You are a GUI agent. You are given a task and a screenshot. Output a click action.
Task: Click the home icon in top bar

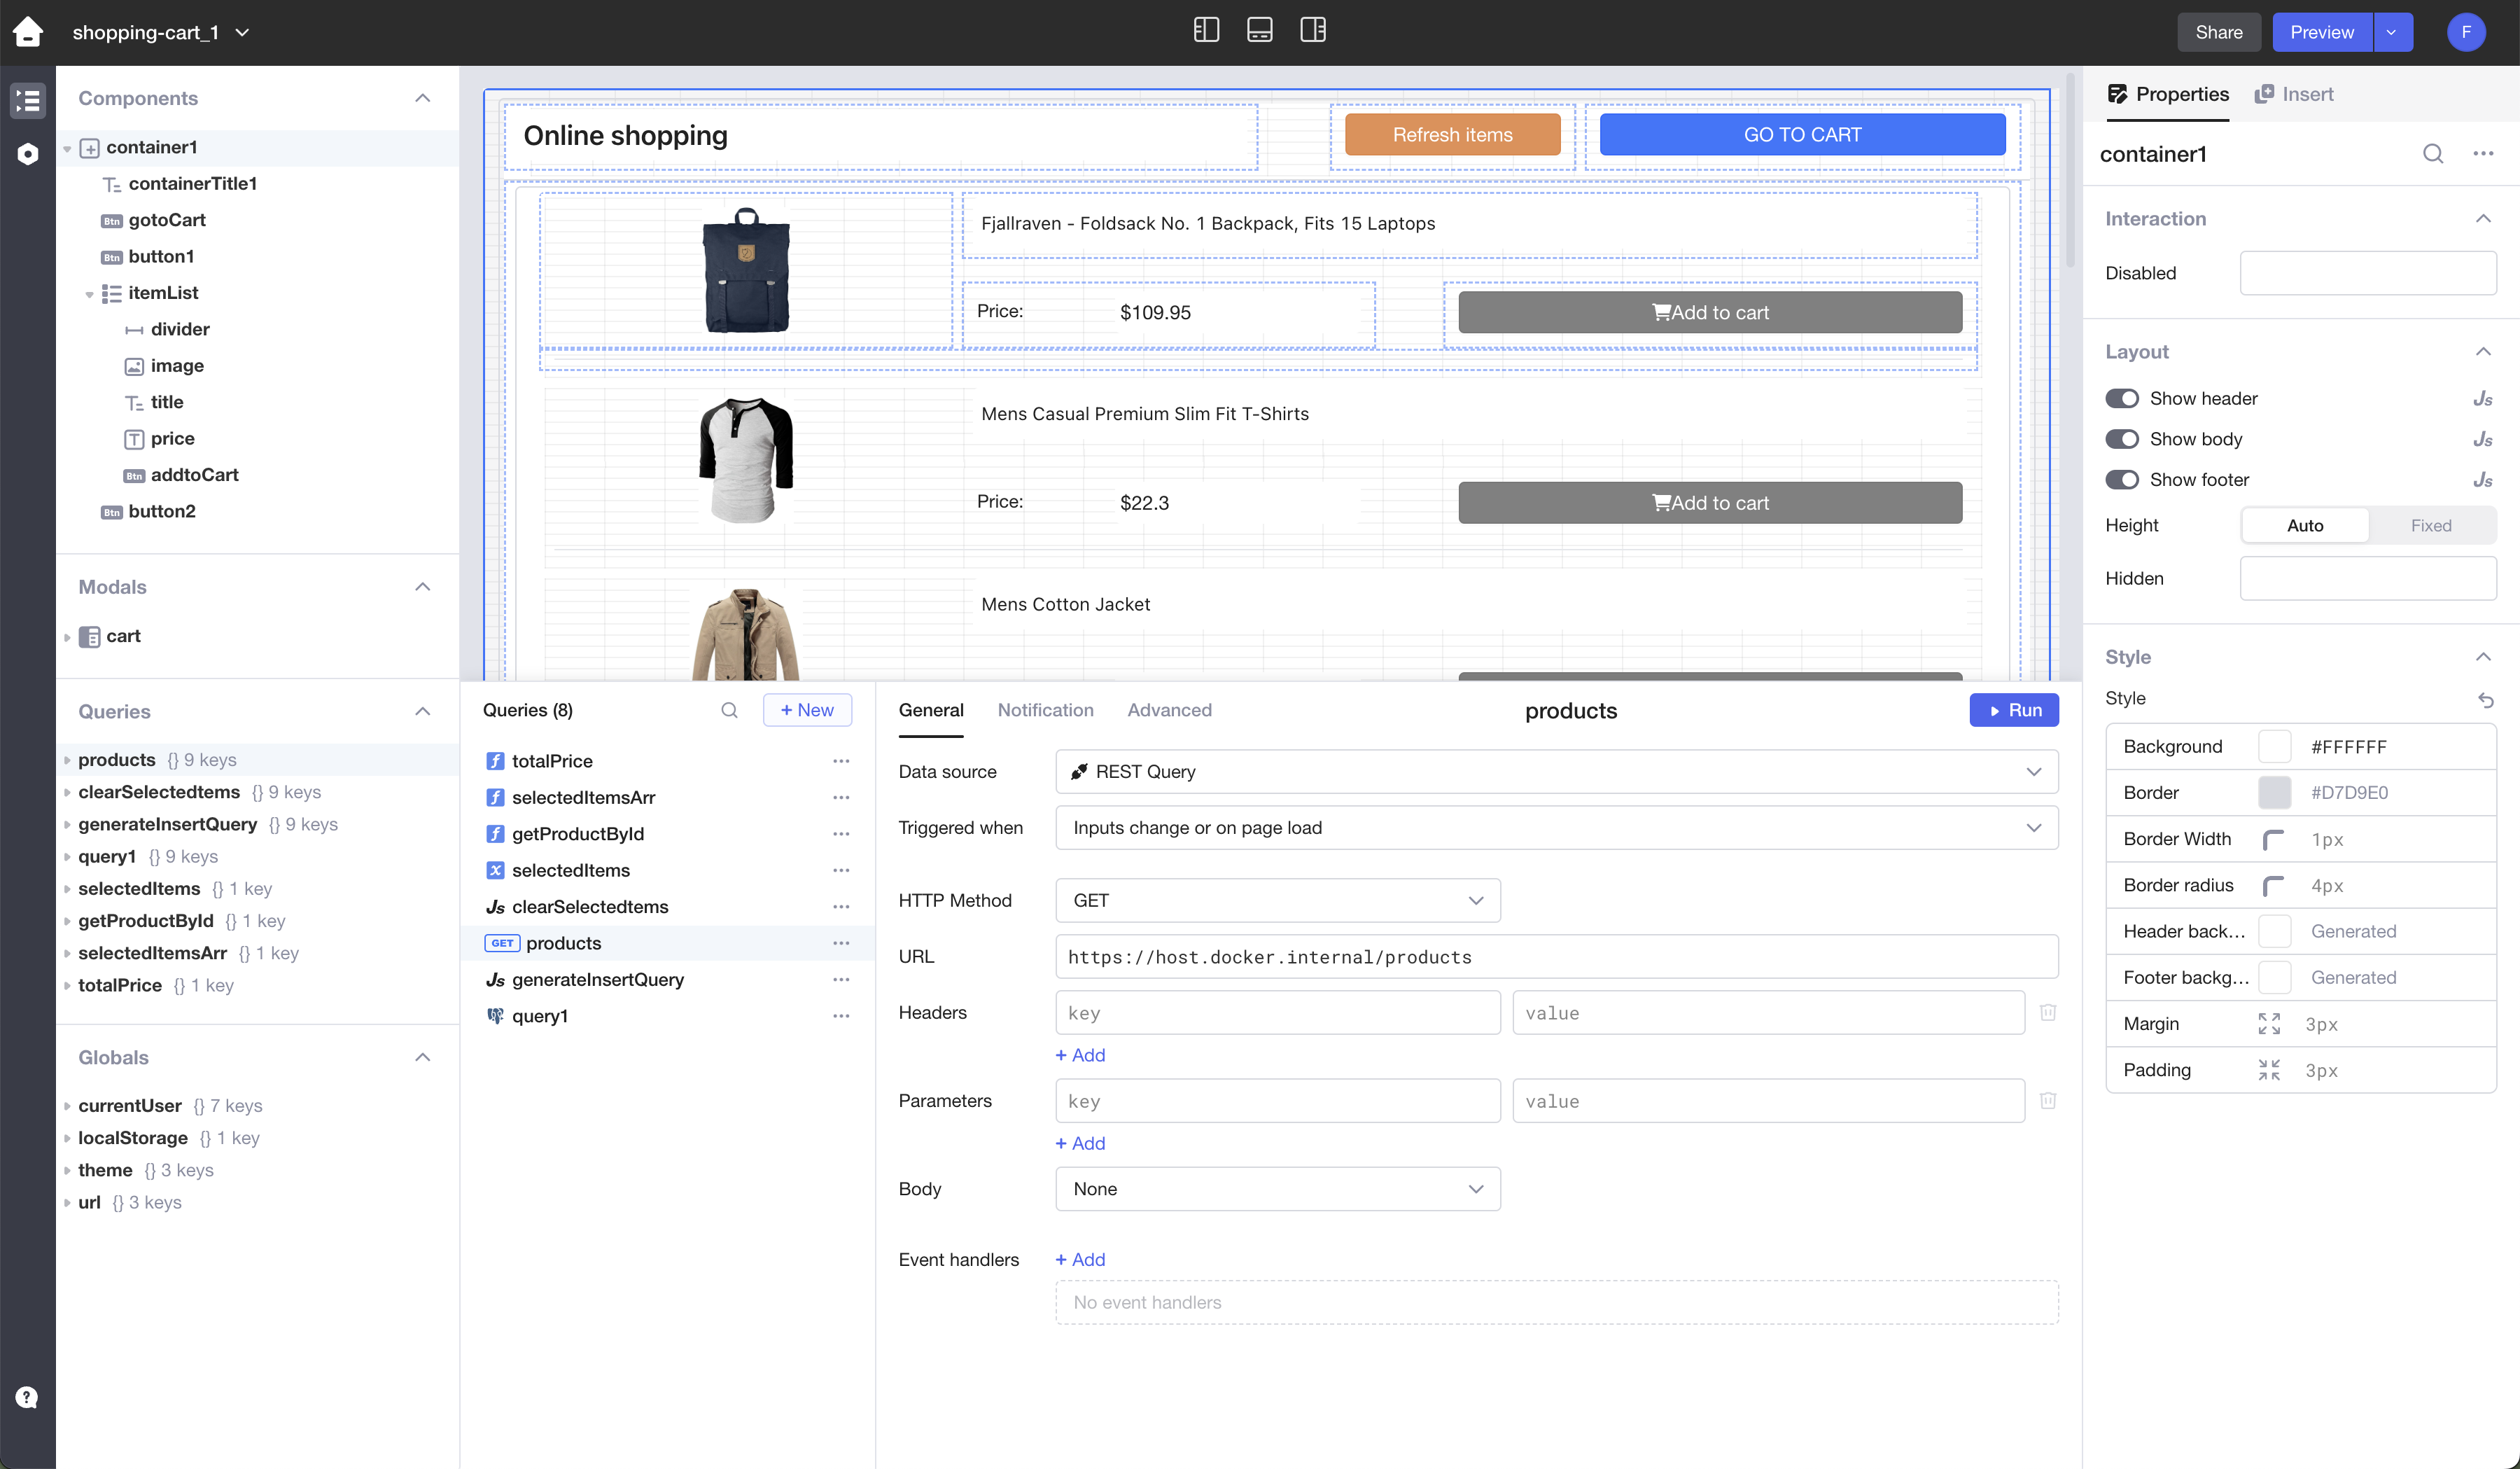point(28,32)
